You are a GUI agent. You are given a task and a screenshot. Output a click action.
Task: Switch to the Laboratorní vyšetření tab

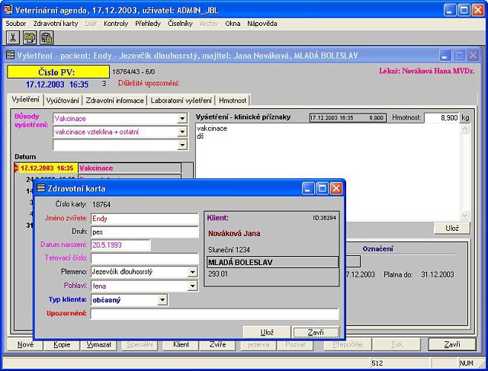pyautogui.click(x=181, y=101)
